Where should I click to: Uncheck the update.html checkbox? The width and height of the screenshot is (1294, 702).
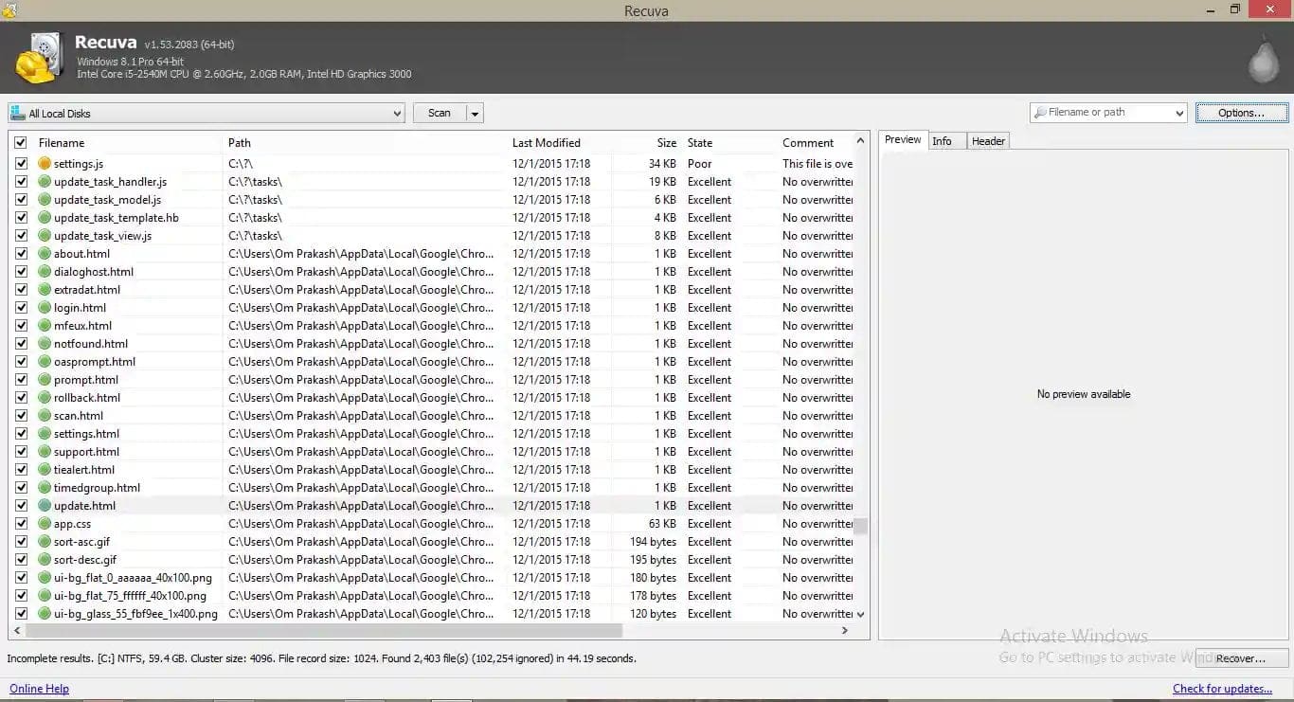pyautogui.click(x=21, y=506)
